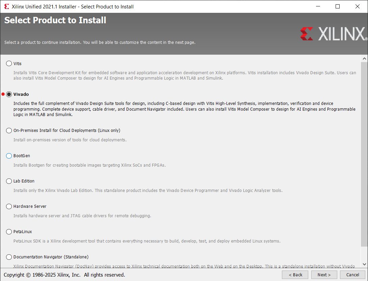Screen dimensions: 368x281
Task: Click 'Installs Bootgen for creating bootable images' text
Action: pos(89,165)
